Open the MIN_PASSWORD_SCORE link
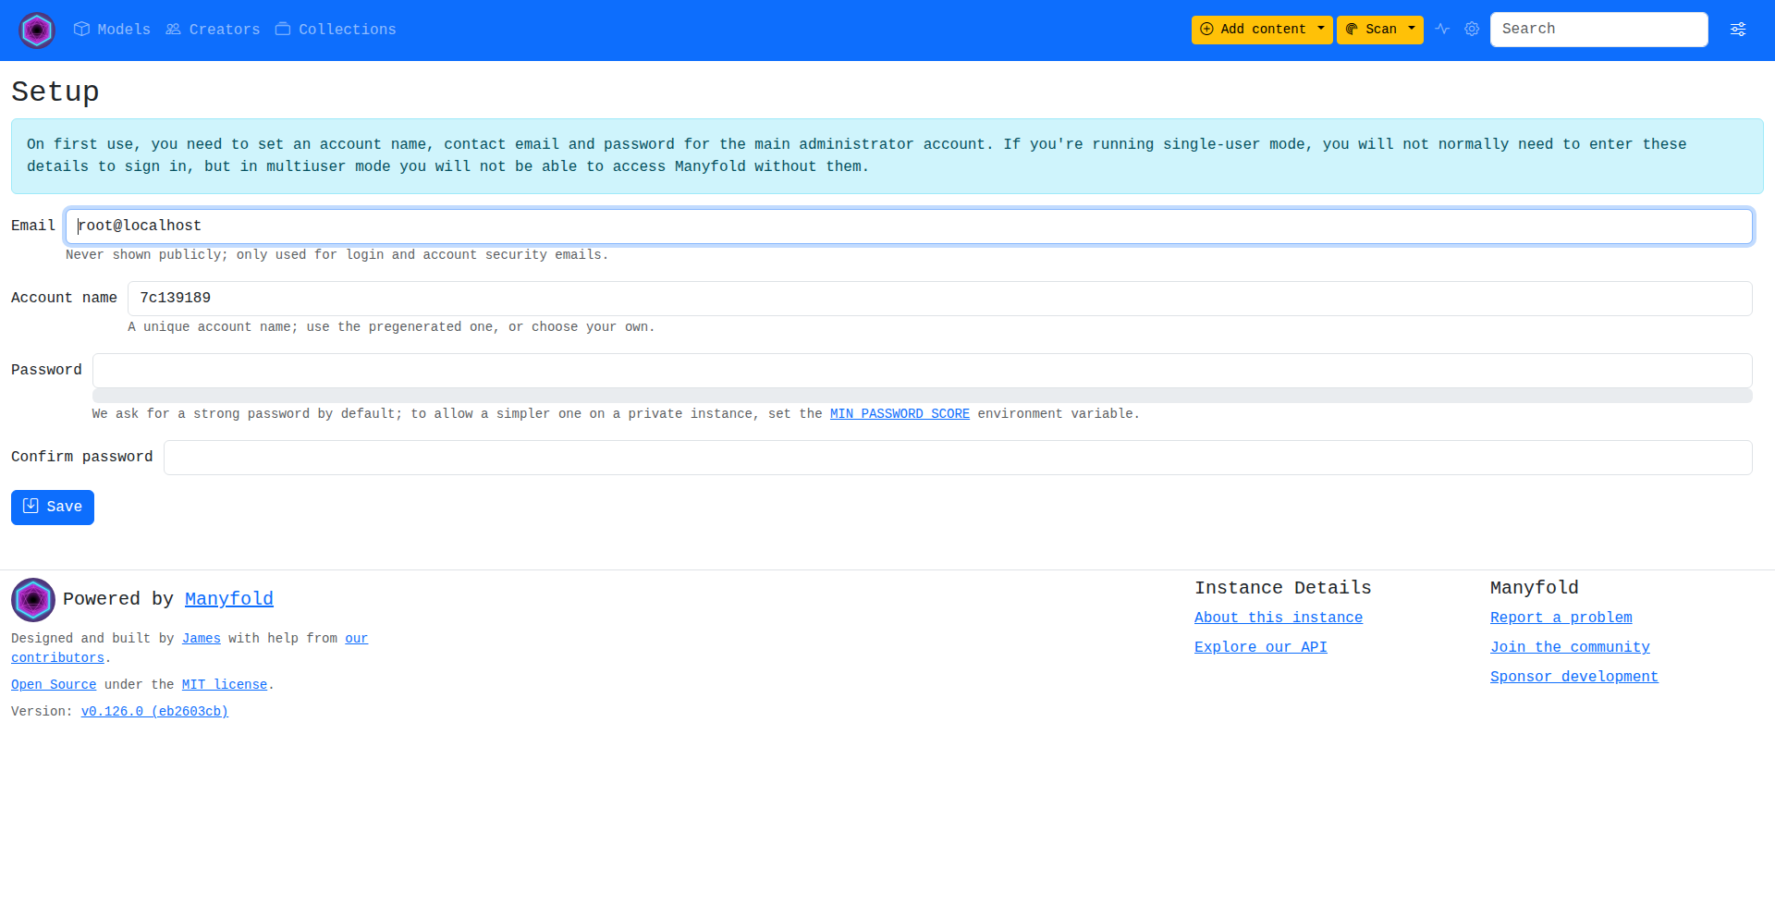The width and height of the screenshot is (1775, 918). tap(899, 414)
